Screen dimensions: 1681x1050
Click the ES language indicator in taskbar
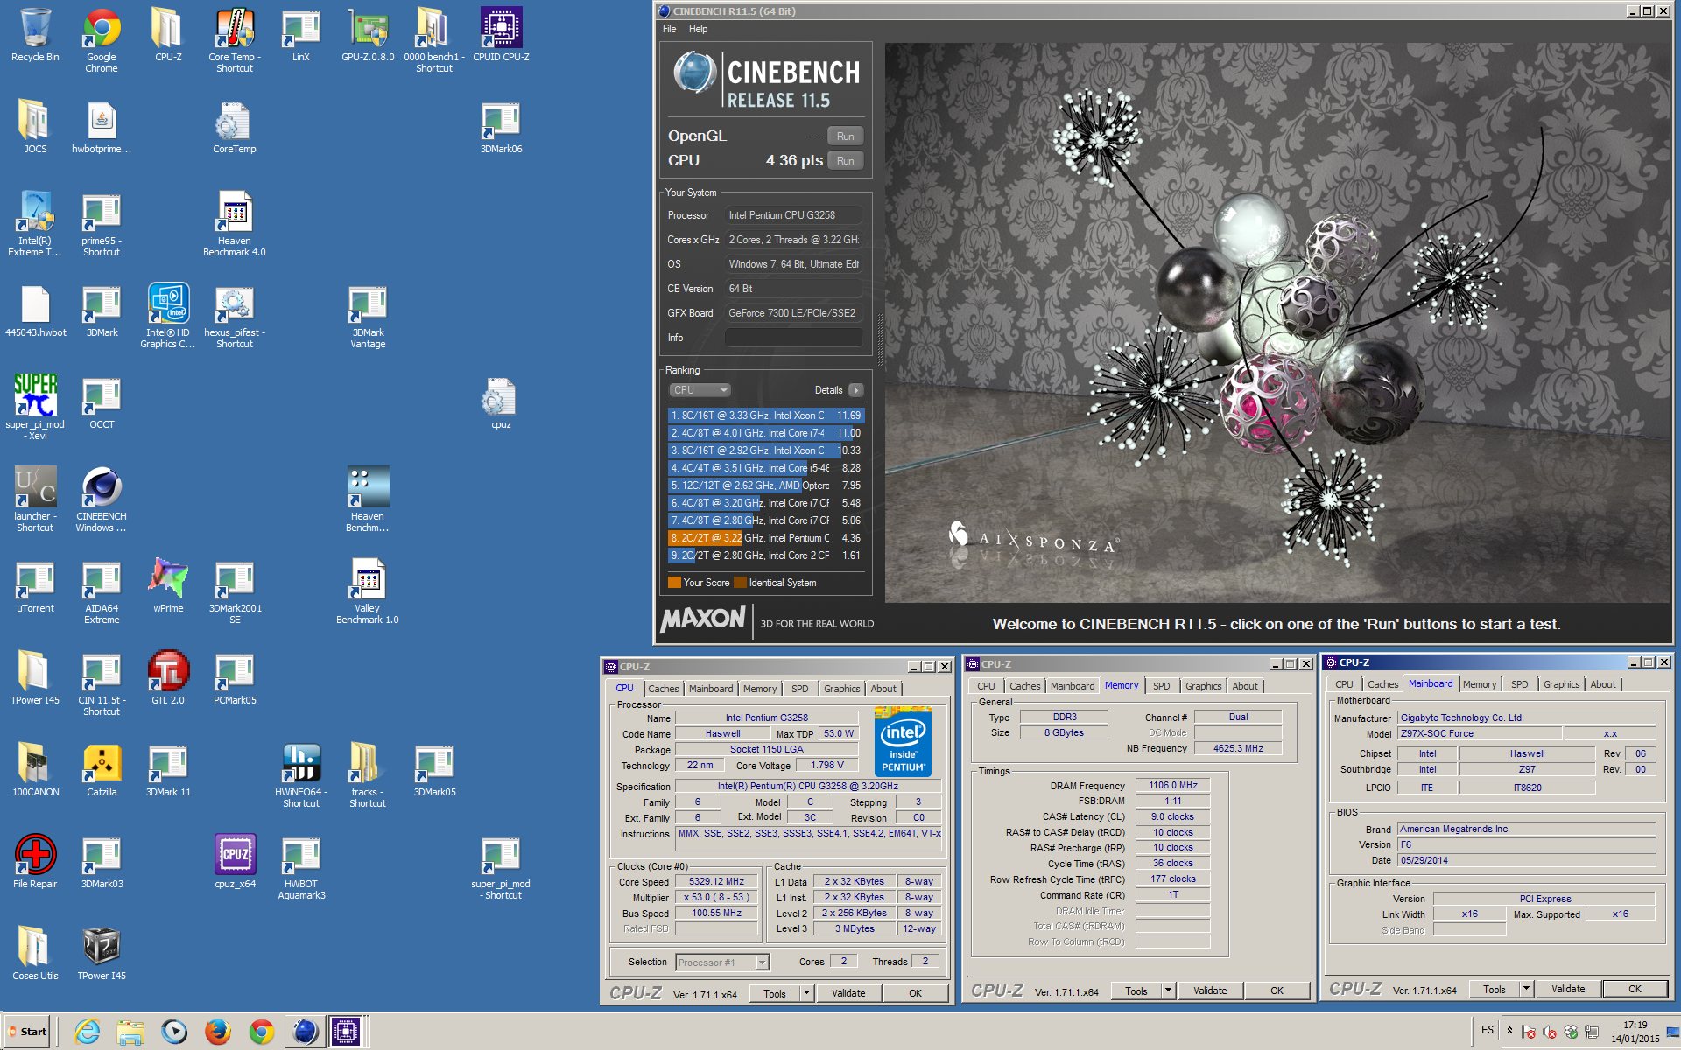pyautogui.click(x=1488, y=1030)
